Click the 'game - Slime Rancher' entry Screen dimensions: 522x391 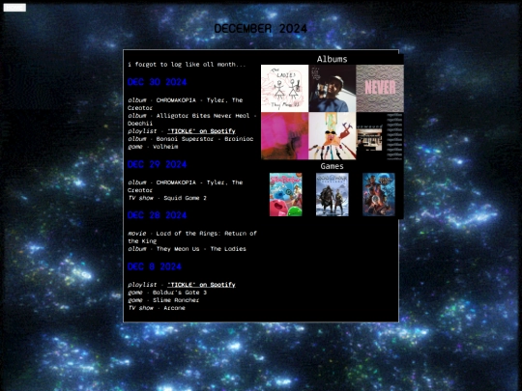[163, 300]
